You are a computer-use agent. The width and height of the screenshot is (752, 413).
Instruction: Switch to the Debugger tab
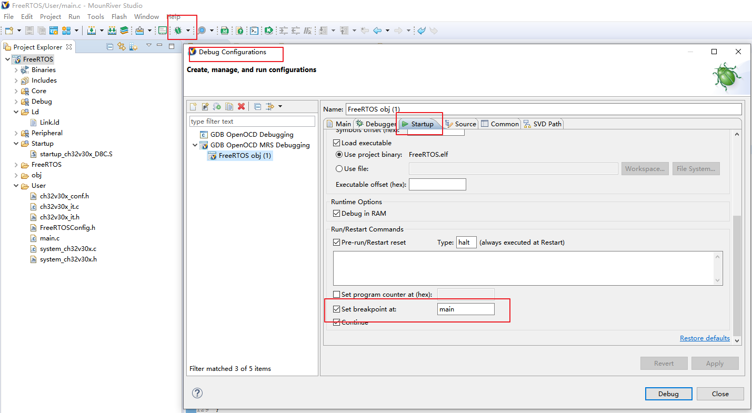click(375, 124)
